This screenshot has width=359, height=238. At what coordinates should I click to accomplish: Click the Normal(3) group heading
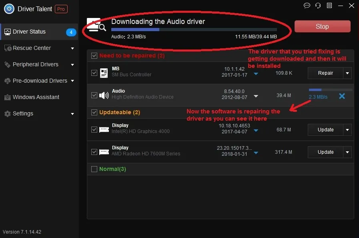(x=112, y=169)
